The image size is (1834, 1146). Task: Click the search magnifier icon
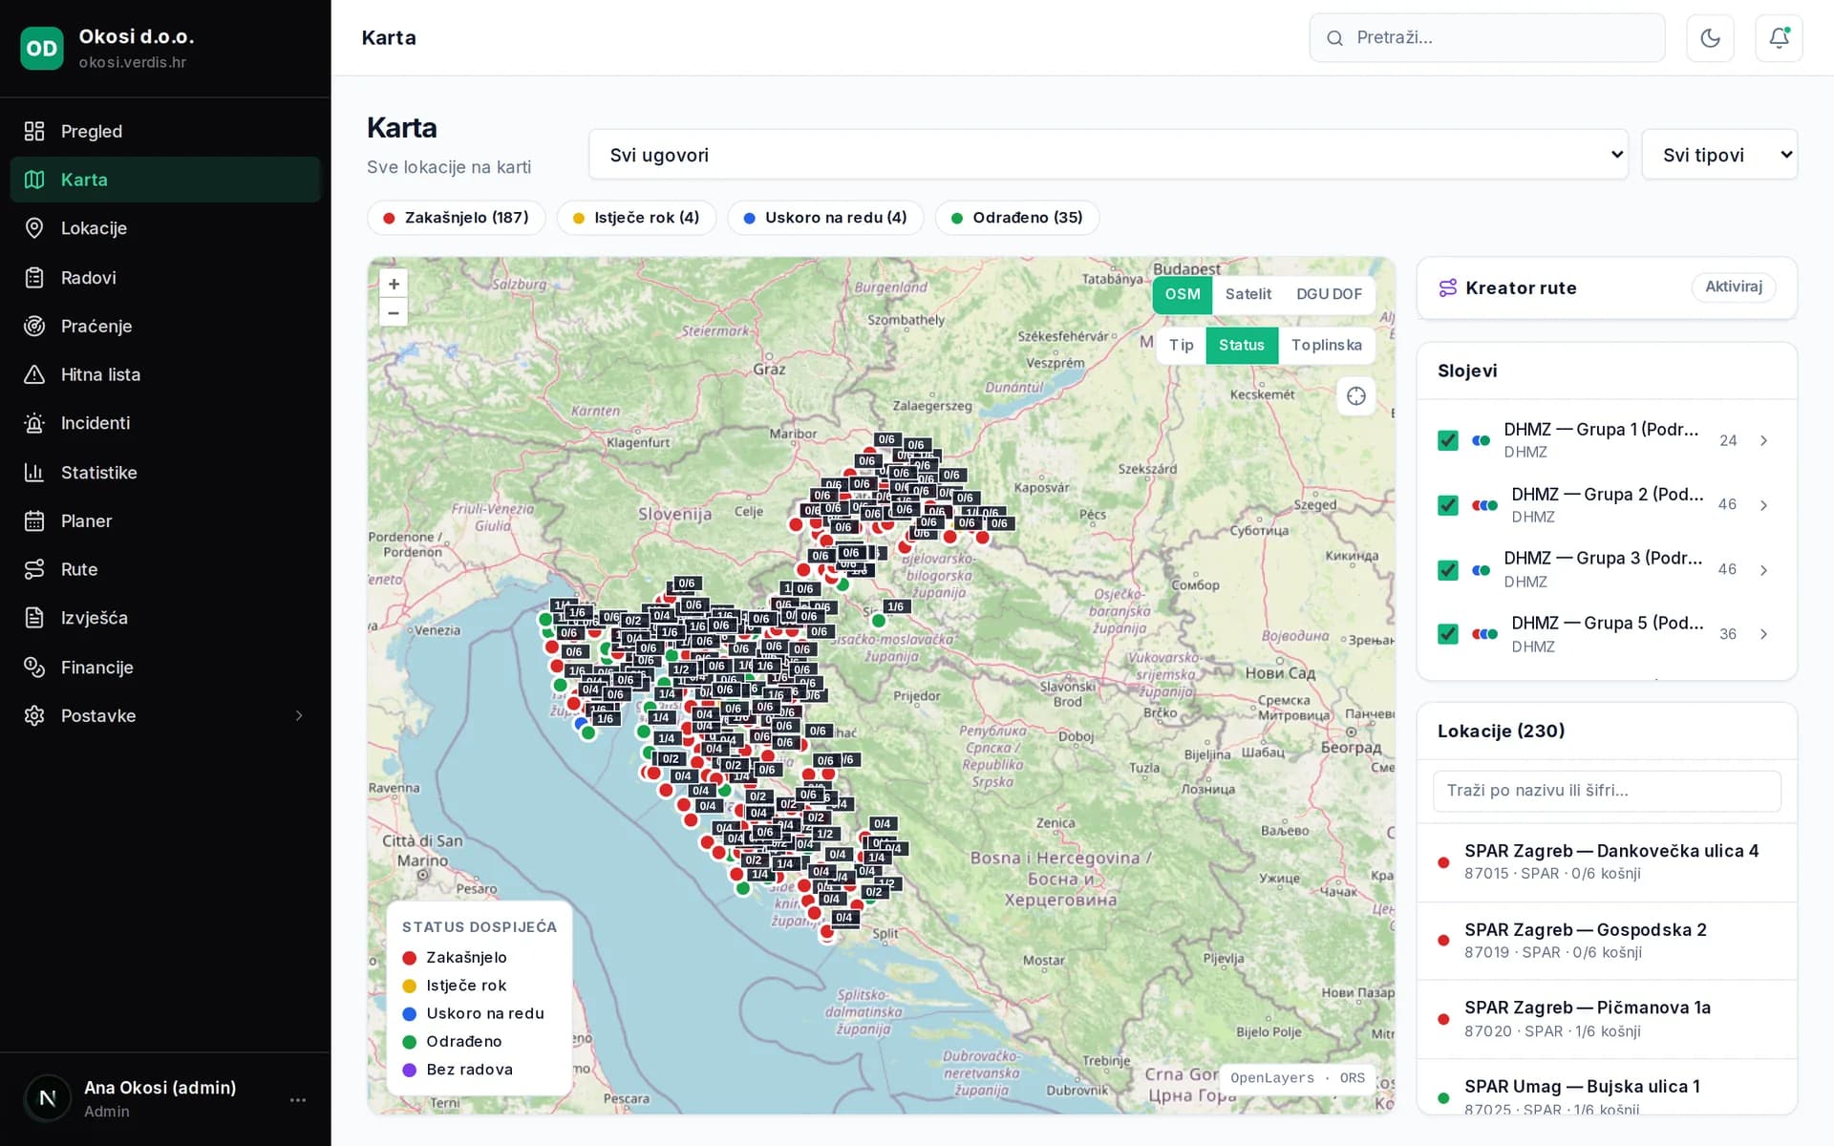point(1335,38)
